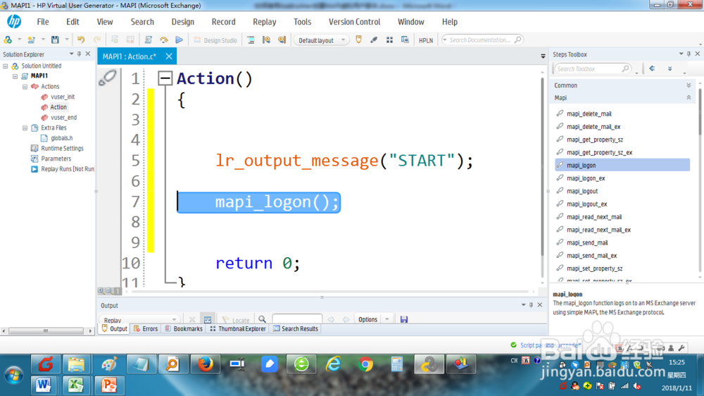
Task: Close the MAPI1 : Action.c tab
Action: coord(169,56)
